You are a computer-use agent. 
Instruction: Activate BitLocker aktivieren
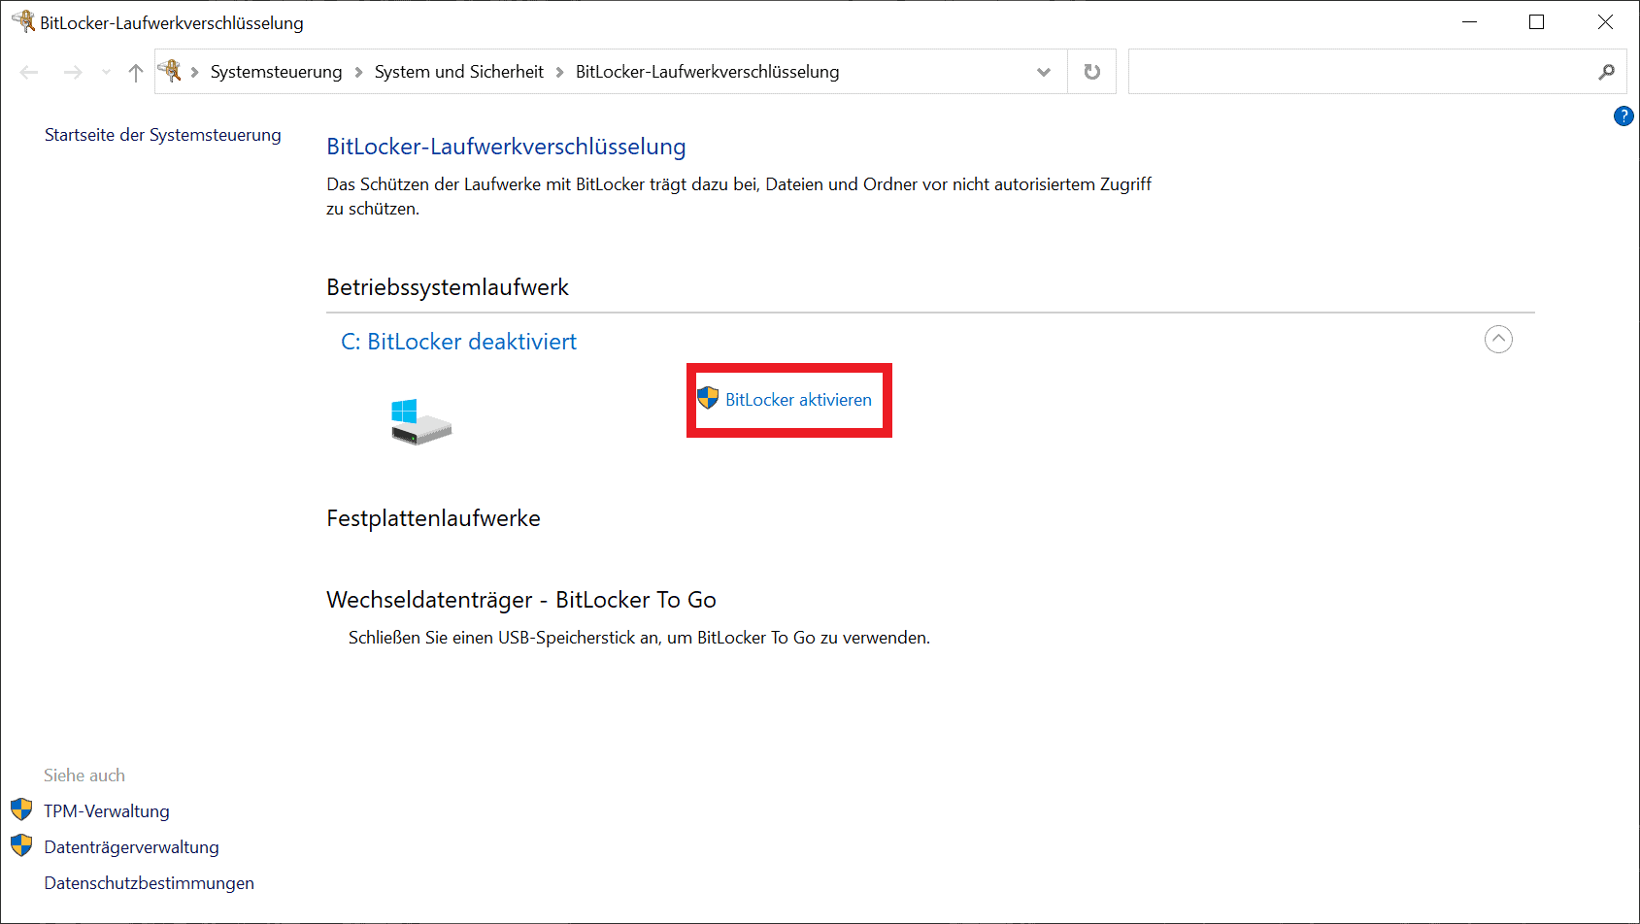(798, 399)
